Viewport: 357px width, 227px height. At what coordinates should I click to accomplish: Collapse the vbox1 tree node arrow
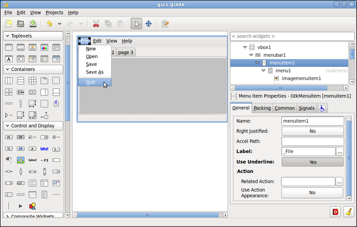(x=245, y=47)
